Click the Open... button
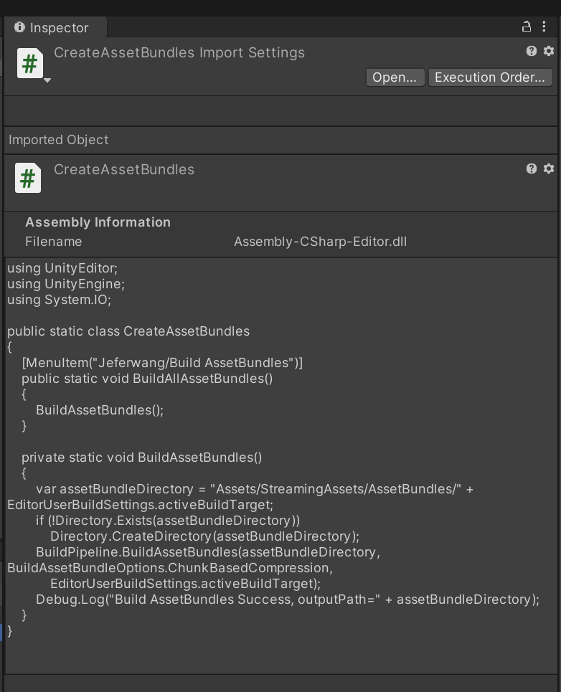 [x=395, y=77]
